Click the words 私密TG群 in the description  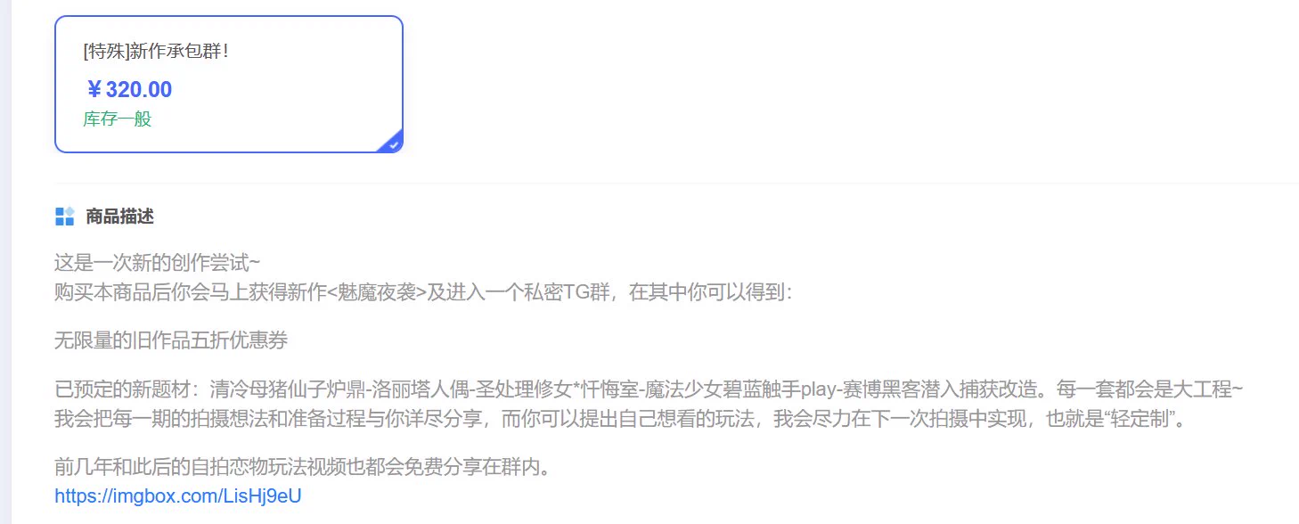pyautogui.click(x=567, y=291)
